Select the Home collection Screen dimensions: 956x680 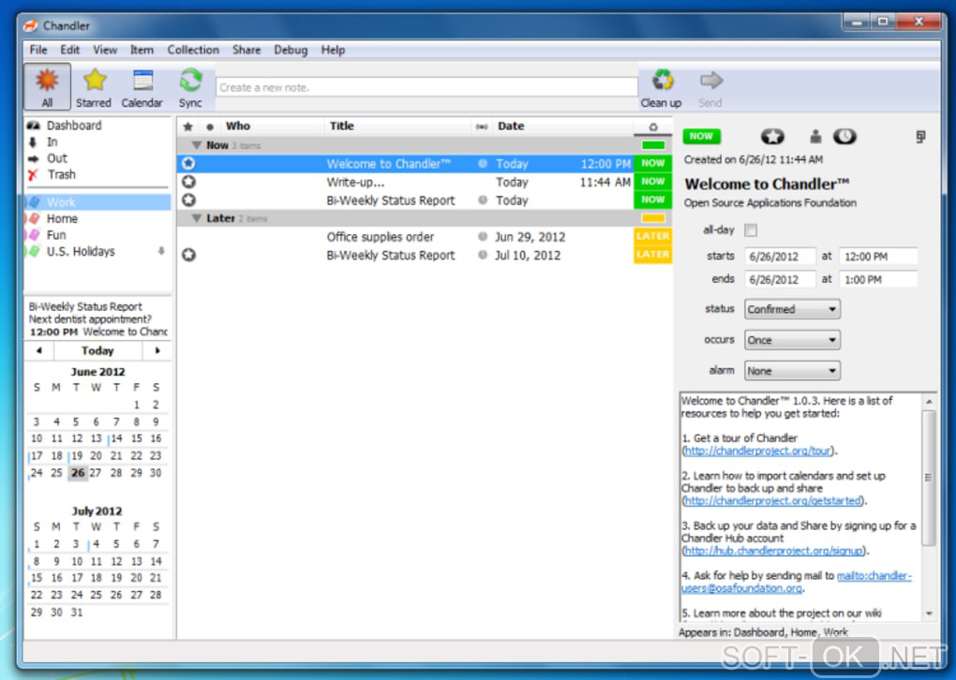62,219
